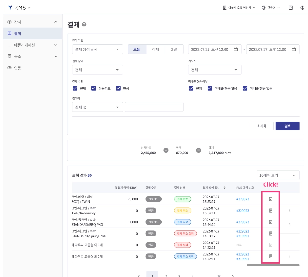308x277 pixels.
Task: Toggle 미배출 현금 없음 checkbox
Action: click(245, 88)
